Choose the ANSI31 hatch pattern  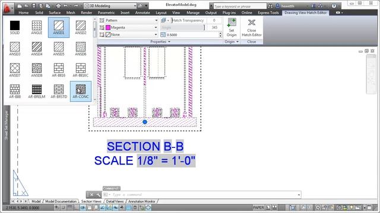[x=59, y=27]
